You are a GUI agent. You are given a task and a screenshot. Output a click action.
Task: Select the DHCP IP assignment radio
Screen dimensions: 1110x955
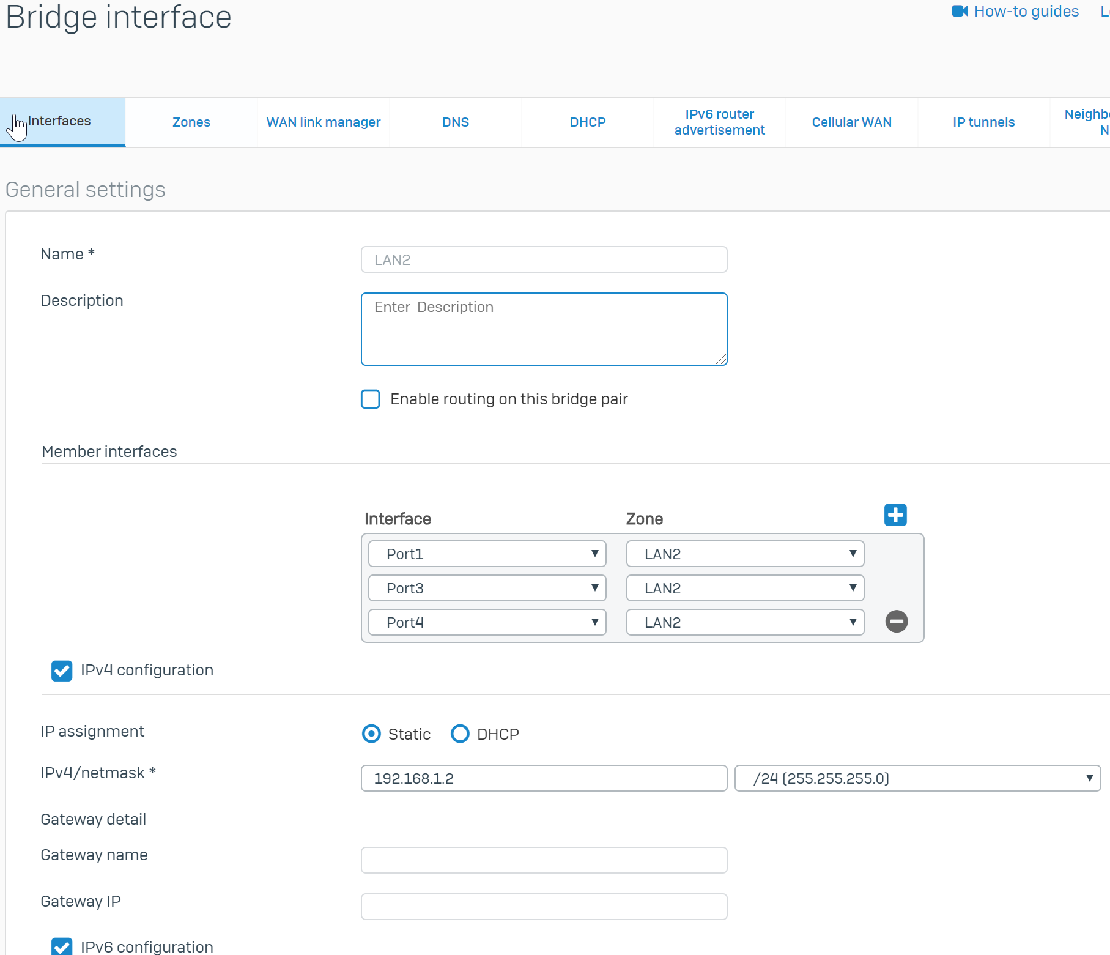click(x=460, y=734)
